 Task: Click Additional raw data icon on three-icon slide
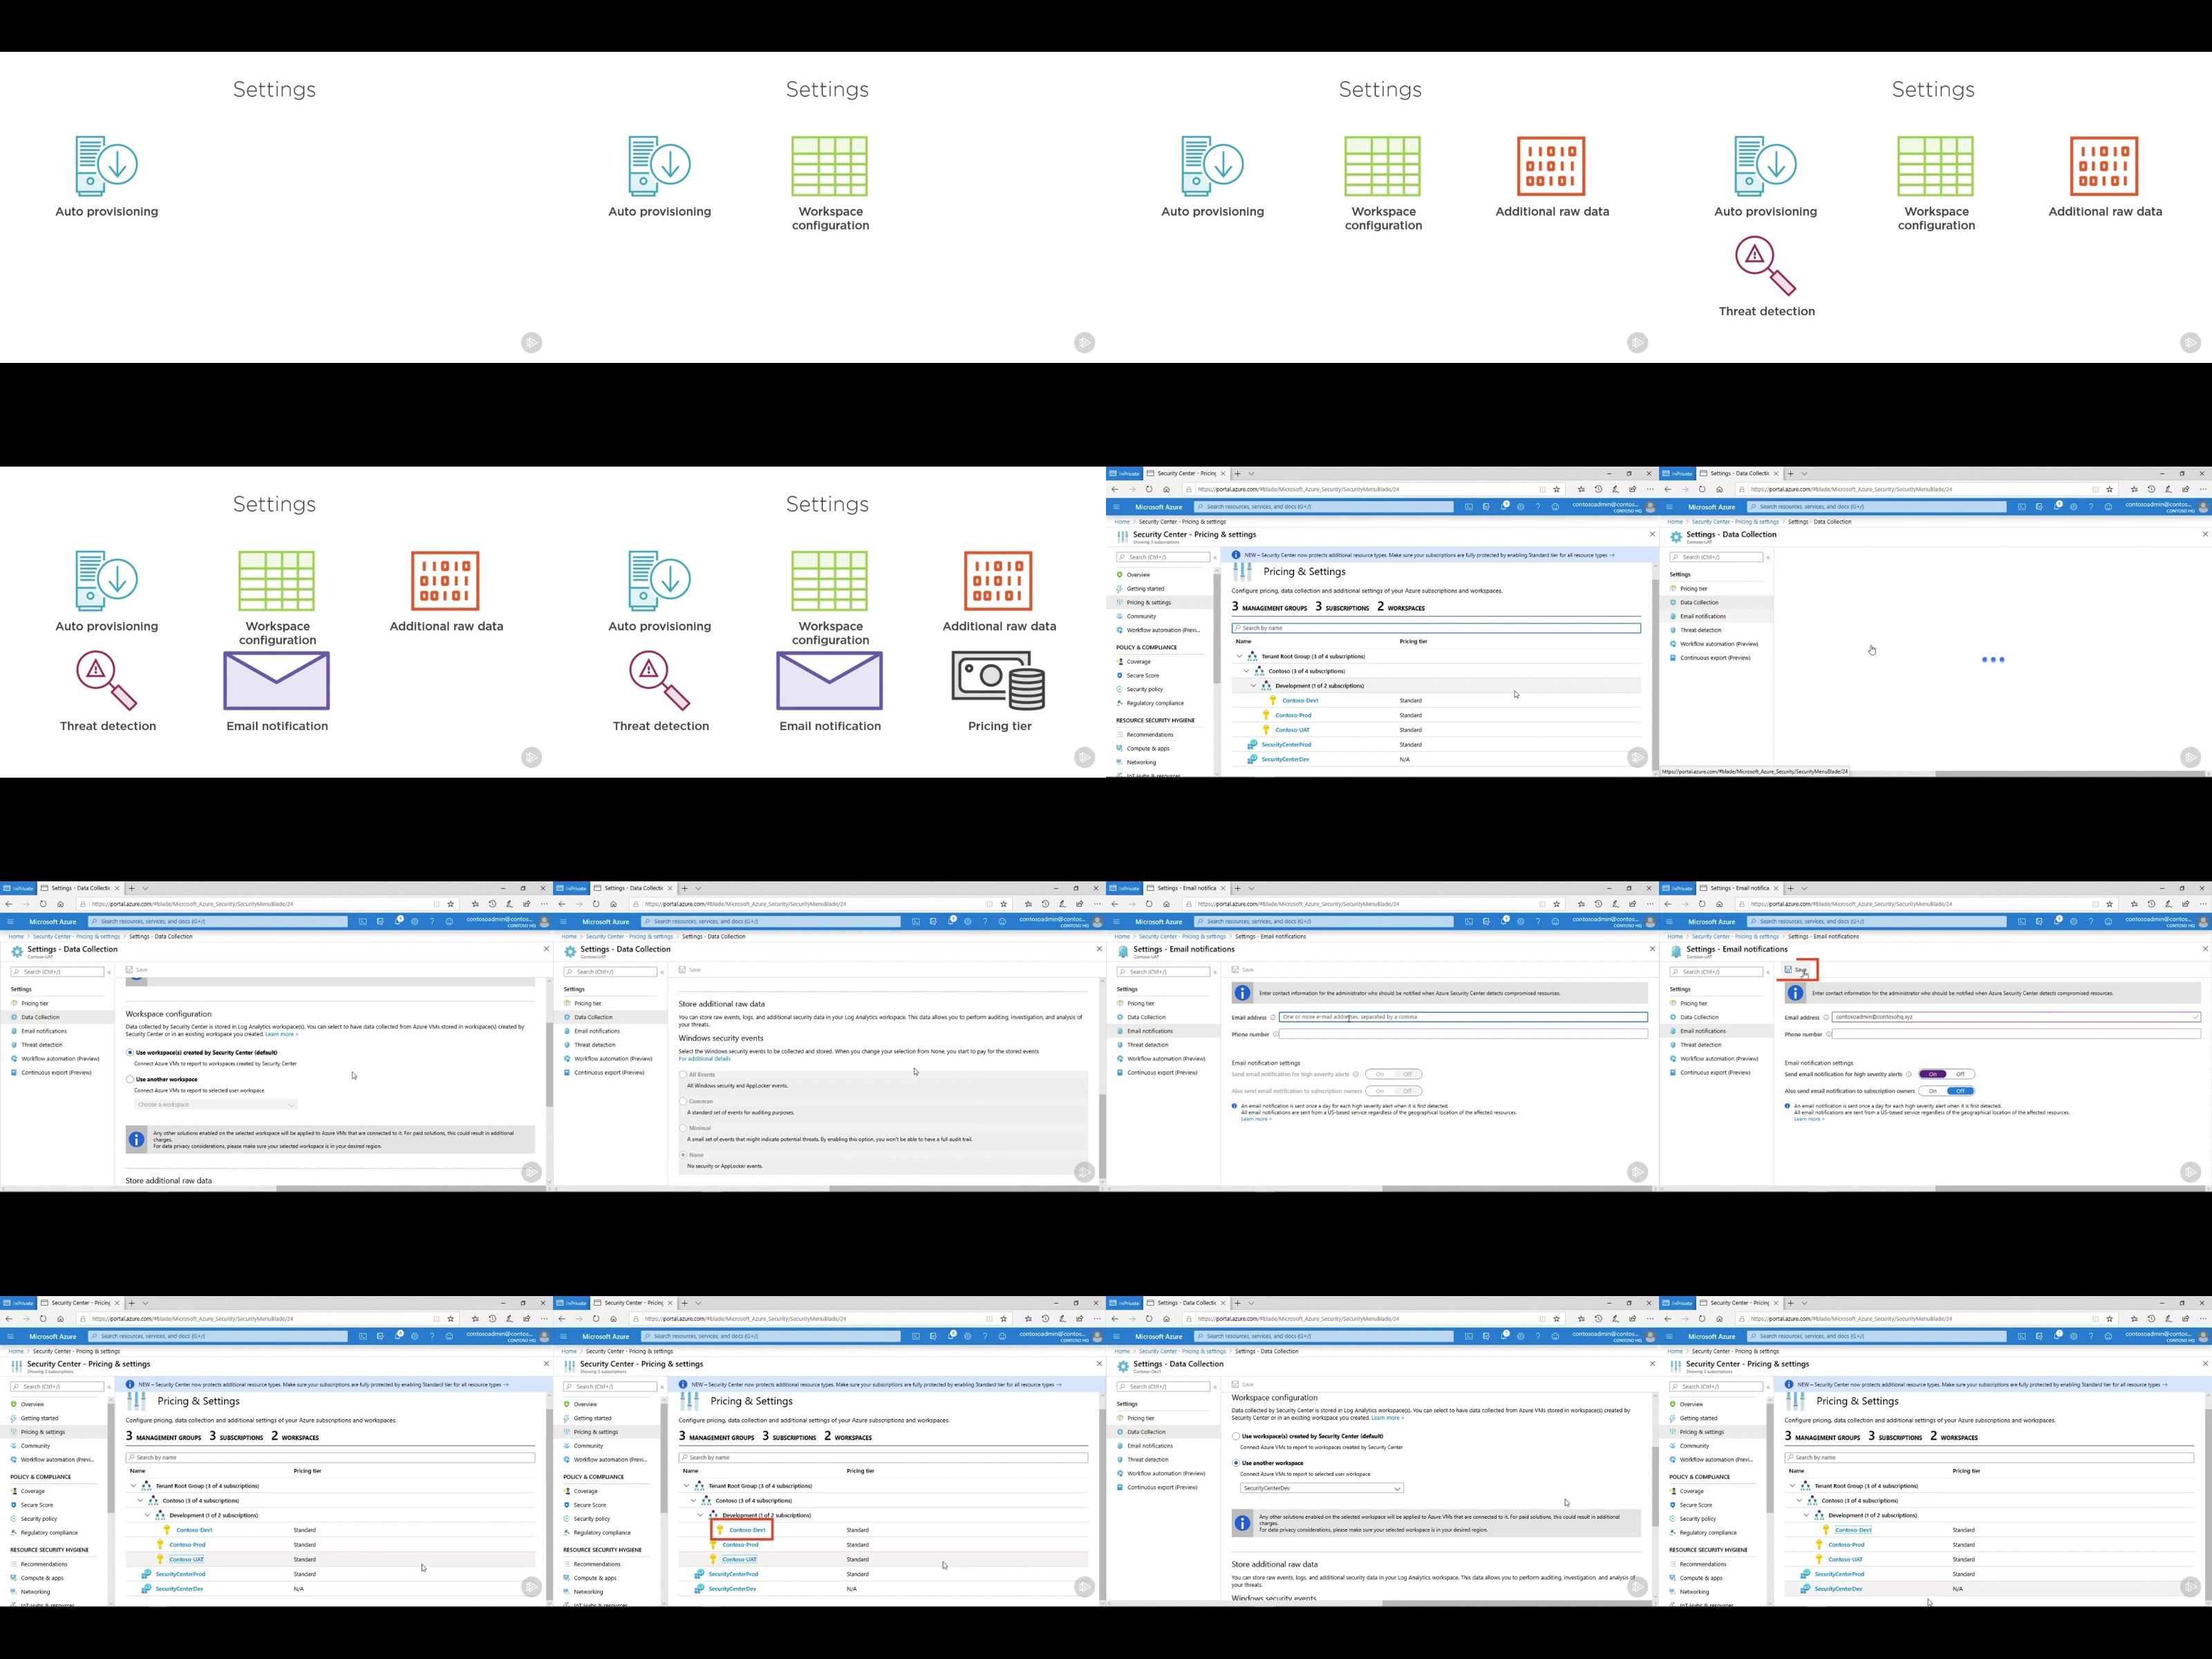point(1551,166)
